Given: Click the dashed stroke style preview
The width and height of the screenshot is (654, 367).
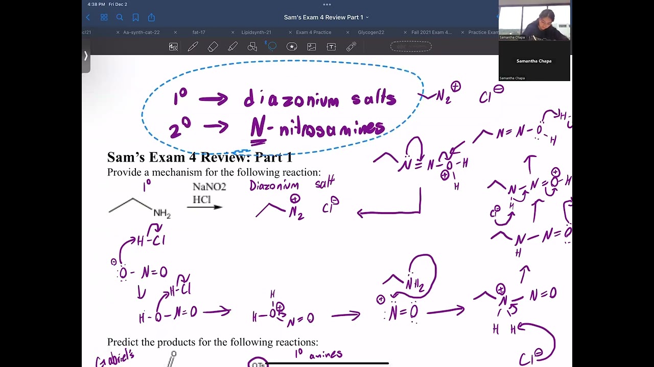Looking at the screenshot, I should (411, 47).
